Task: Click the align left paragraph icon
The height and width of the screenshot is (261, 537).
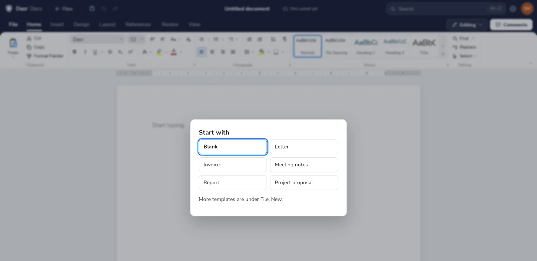Action: 201,52
